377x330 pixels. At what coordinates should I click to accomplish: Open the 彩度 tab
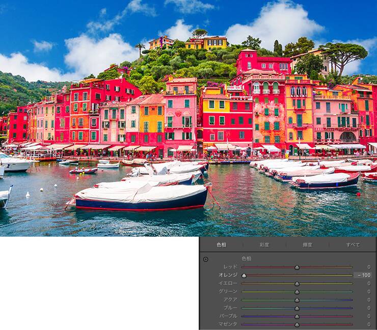tap(264, 245)
